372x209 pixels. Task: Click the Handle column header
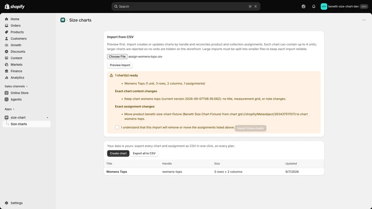coord(167,163)
